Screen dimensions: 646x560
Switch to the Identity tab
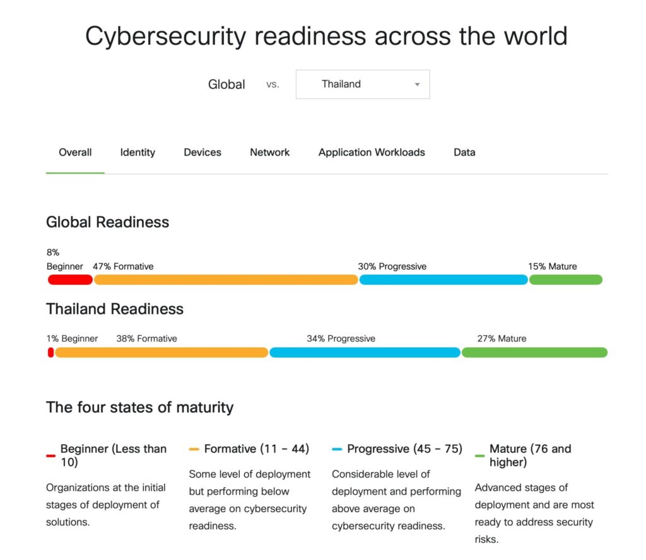[138, 152]
